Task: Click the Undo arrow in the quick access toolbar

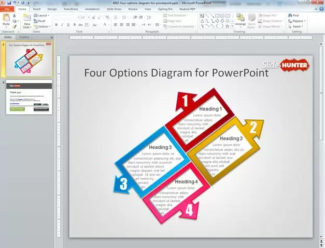Action: click(x=16, y=3)
